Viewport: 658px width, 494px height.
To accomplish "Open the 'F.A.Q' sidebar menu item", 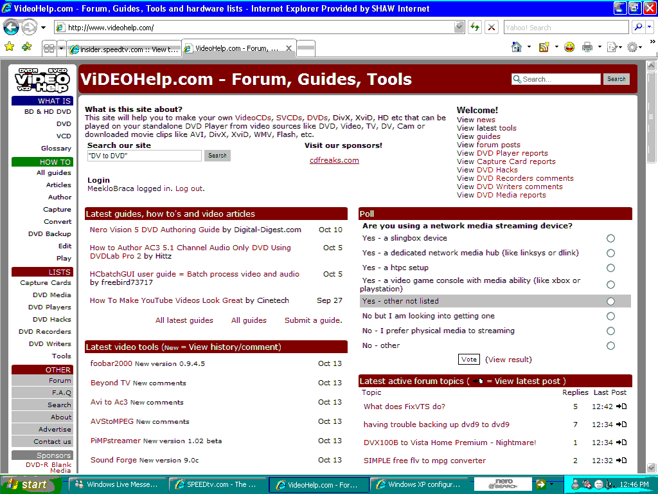I will click(42, 393).
